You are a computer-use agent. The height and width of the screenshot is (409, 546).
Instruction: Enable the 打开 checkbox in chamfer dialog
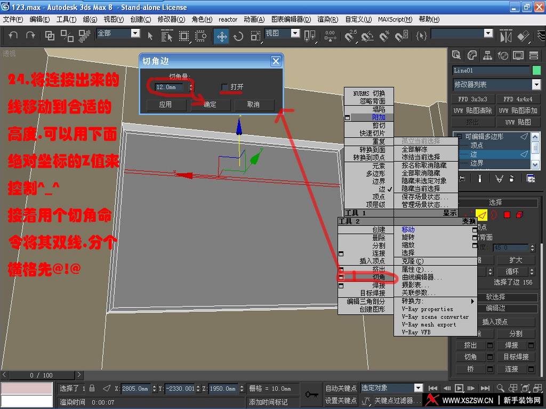coord(225,87)
